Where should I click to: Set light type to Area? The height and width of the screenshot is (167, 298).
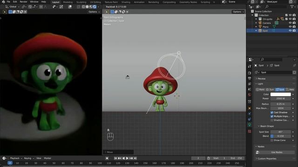point(290,90)
